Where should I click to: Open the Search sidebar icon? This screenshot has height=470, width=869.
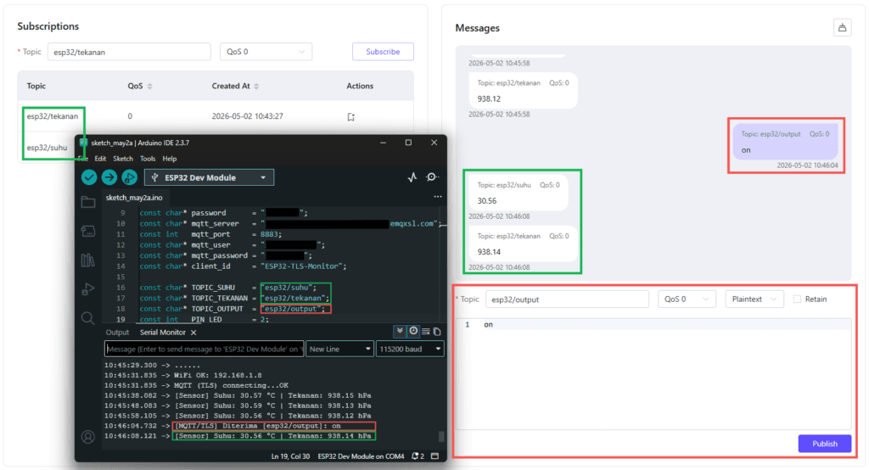click(x=88, y=318)
